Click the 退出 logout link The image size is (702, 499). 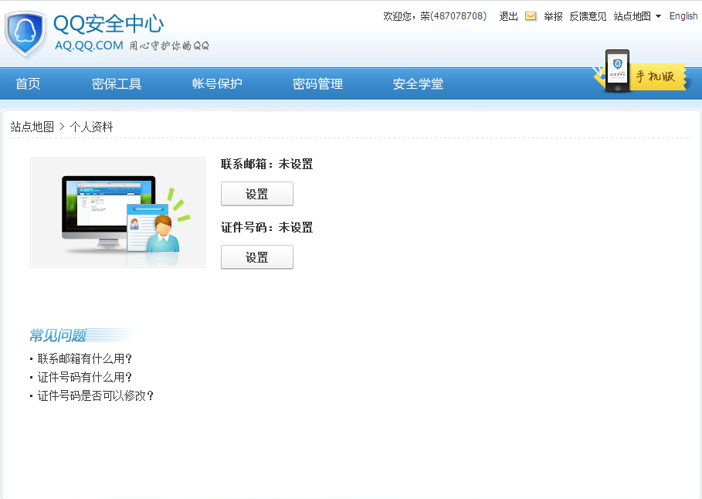point(509,16)
